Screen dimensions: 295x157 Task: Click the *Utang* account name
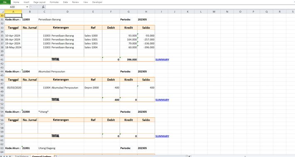44,112
